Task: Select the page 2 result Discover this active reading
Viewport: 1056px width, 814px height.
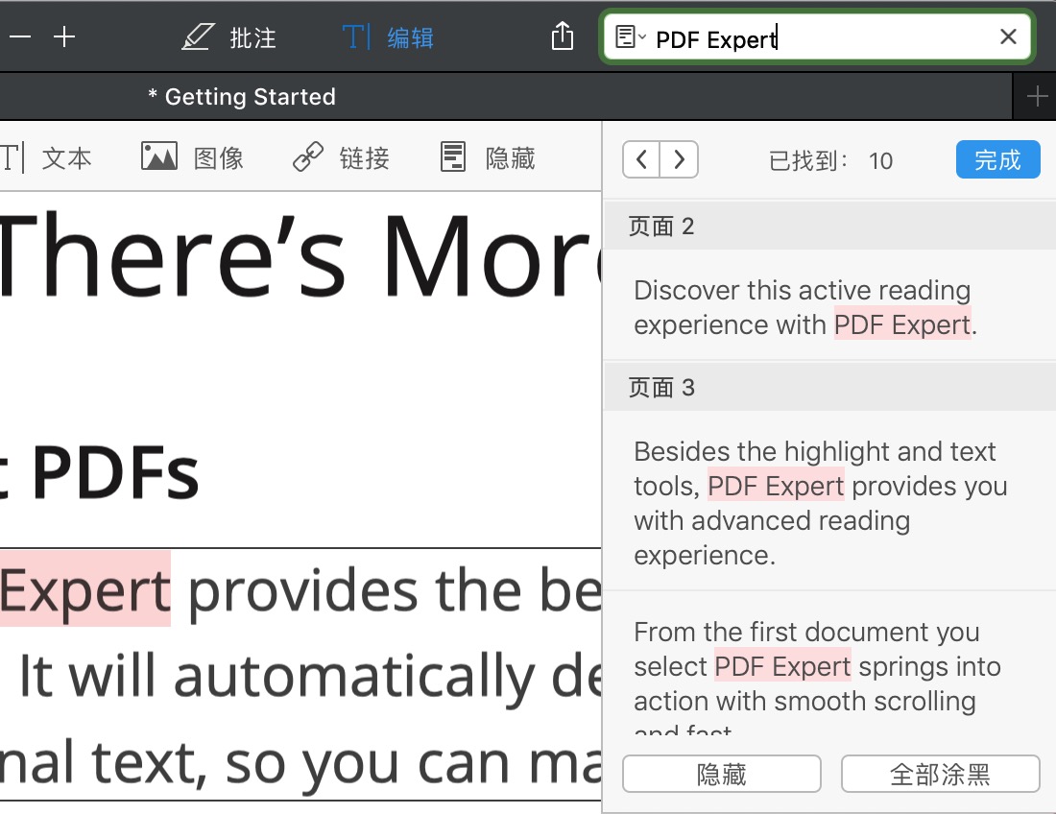Action: [x=829, y=307]
